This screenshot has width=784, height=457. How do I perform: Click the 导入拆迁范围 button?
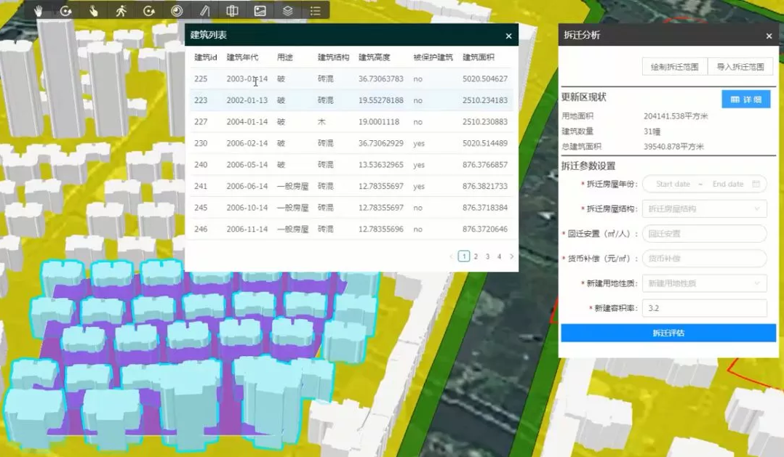pyautogui.click(x=740, y=66)
